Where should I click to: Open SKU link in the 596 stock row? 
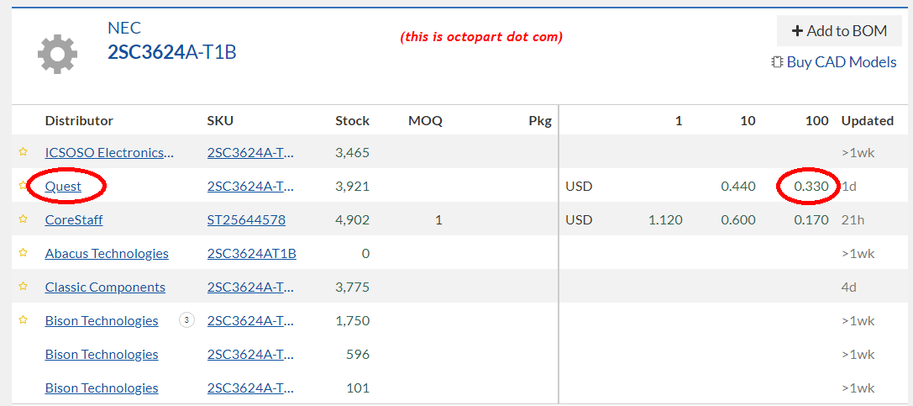pyautogui.click(x=250, y=354)
